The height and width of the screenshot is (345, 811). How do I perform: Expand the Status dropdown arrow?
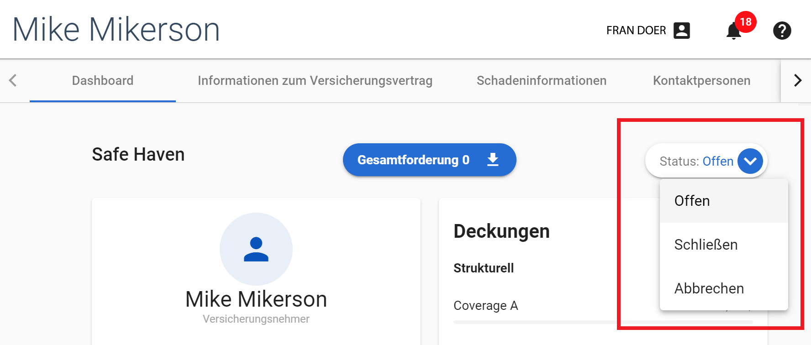pos(750,161)
